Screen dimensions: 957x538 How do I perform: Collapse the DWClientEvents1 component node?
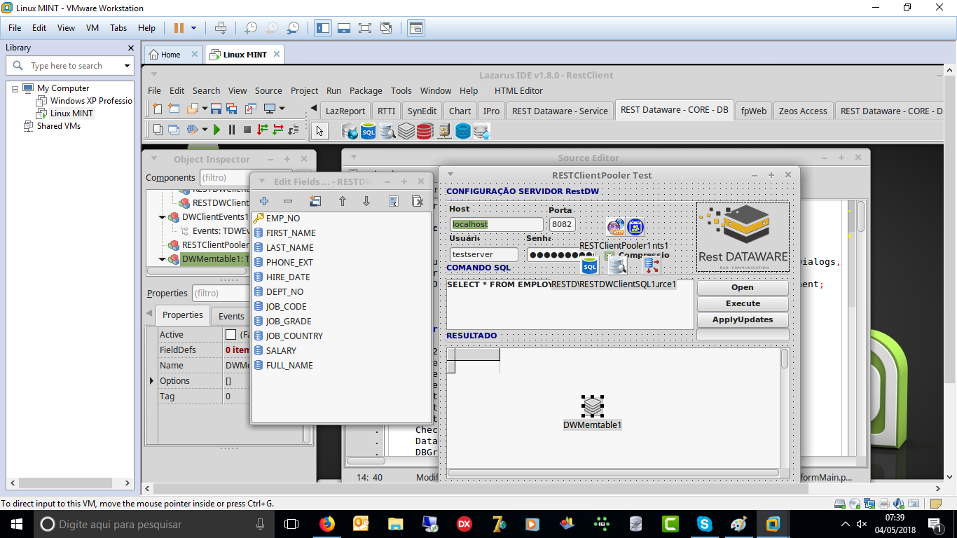pos(163,217)
